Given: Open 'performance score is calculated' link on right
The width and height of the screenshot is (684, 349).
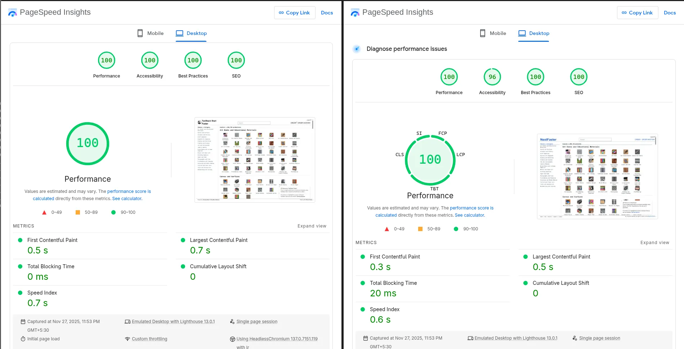Looking at the screenshot, I should pos(471,208).
